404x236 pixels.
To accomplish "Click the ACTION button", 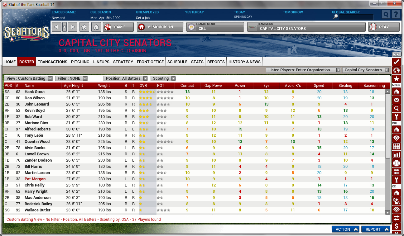I will pos(345,229).
